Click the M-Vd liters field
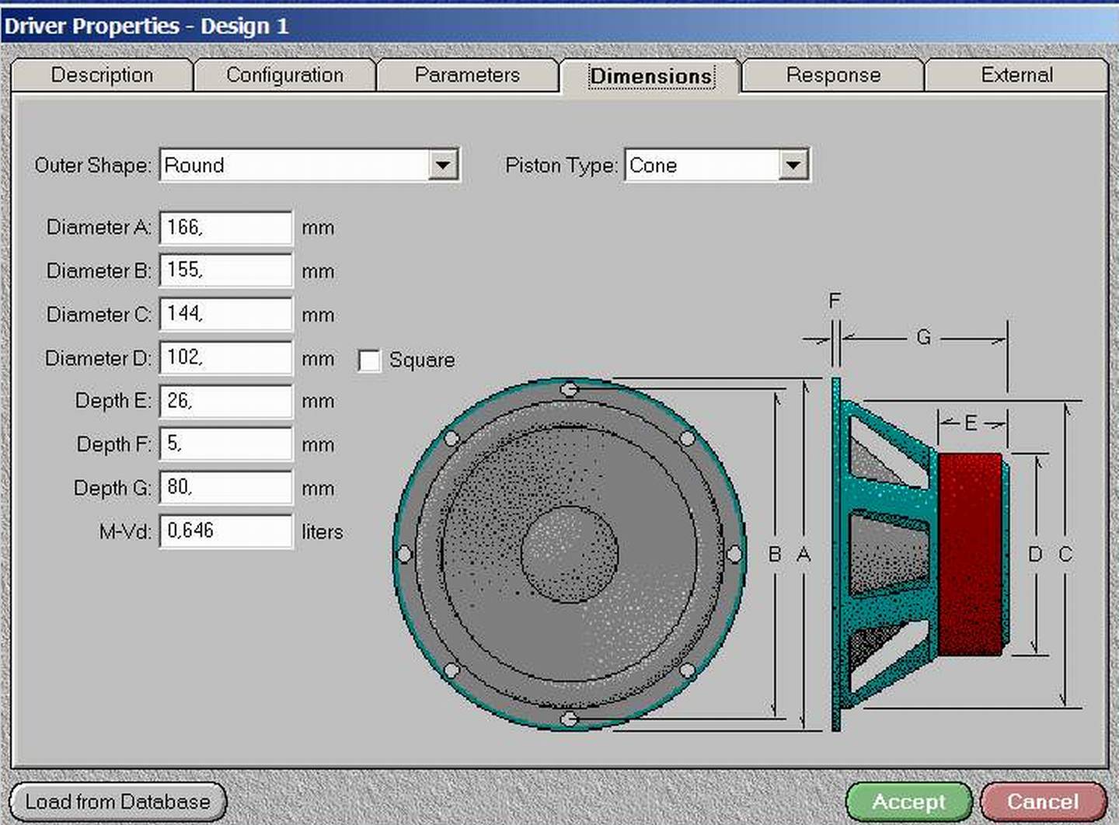1119x825 pixels. 225,531
